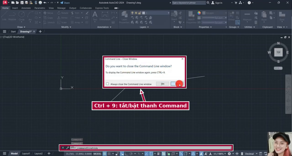
Task: Open the ByLayer object color swatch dropdown
Action: pos(214,13)
